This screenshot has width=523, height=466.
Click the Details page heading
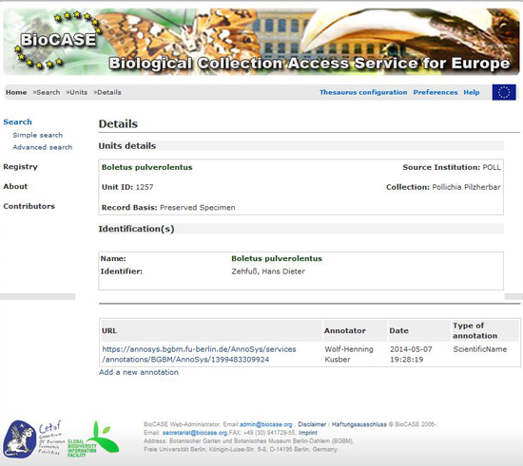coord(118,123)
